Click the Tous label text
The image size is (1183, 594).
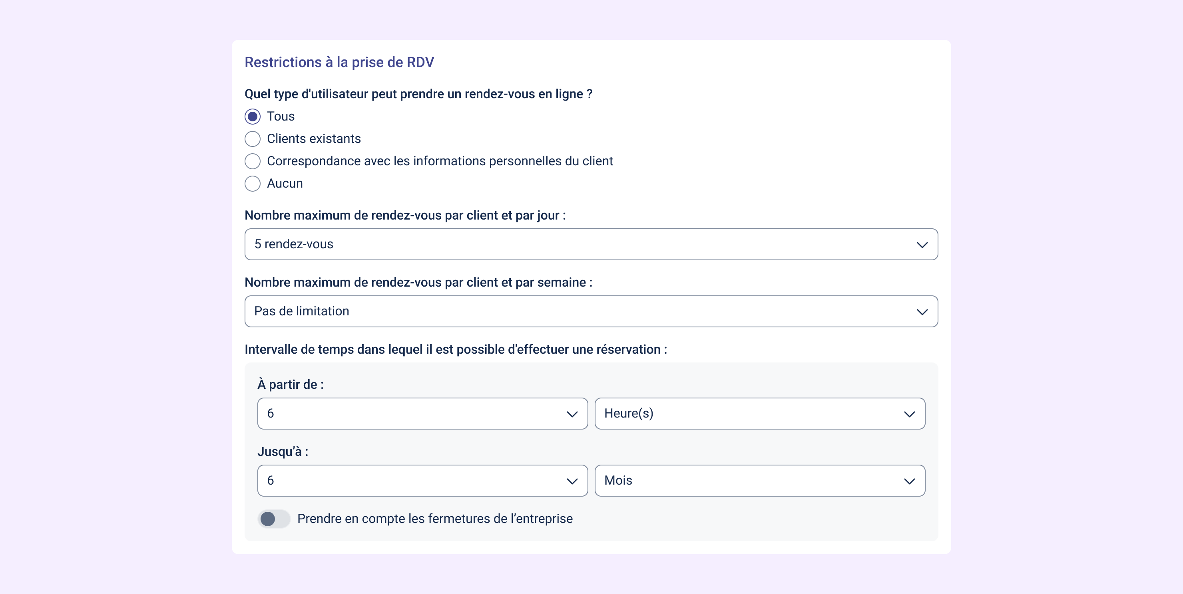[x=281, y=117]
